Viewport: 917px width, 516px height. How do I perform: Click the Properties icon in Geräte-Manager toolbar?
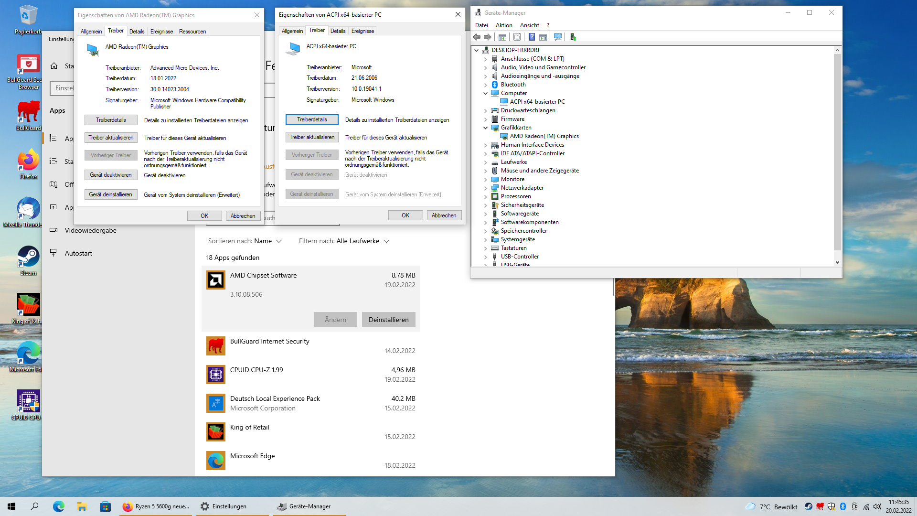point(517,37)
